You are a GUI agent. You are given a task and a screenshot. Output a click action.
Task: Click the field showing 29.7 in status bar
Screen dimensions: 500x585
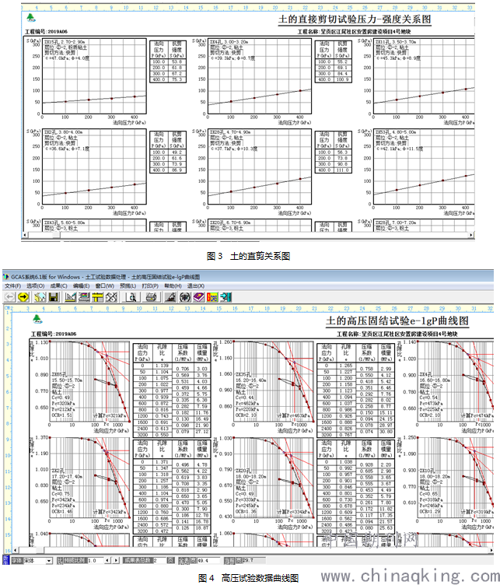(x=253, y=561)
